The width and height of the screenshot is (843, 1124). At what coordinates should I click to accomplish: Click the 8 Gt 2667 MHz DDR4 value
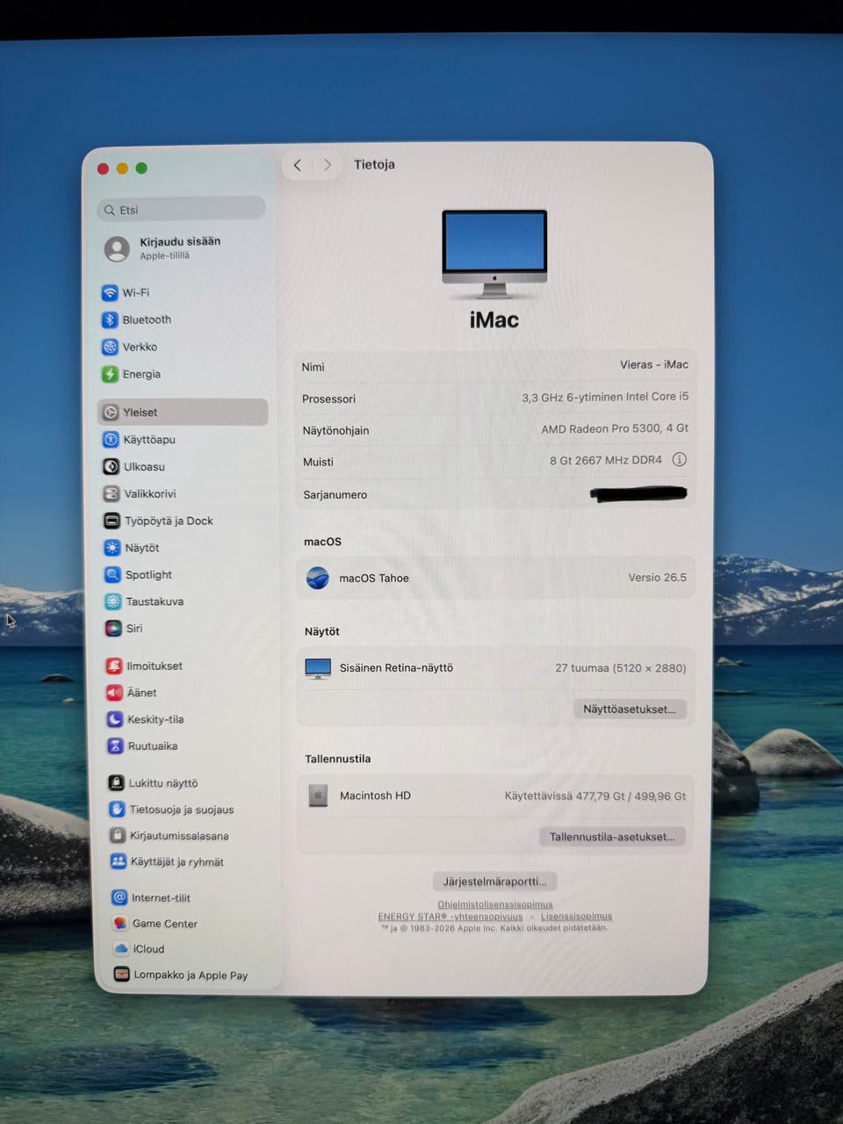click(x=606, y=460)
